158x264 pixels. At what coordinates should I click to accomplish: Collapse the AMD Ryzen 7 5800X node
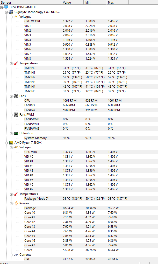[x=6, y=143]
